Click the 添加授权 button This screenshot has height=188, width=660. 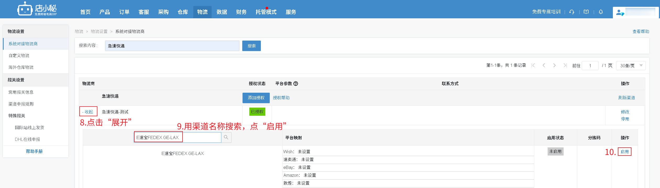pyautogui.click(x=256, y=98)
